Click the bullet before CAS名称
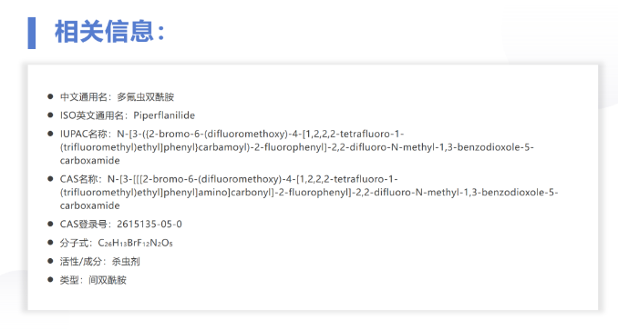 50,179
